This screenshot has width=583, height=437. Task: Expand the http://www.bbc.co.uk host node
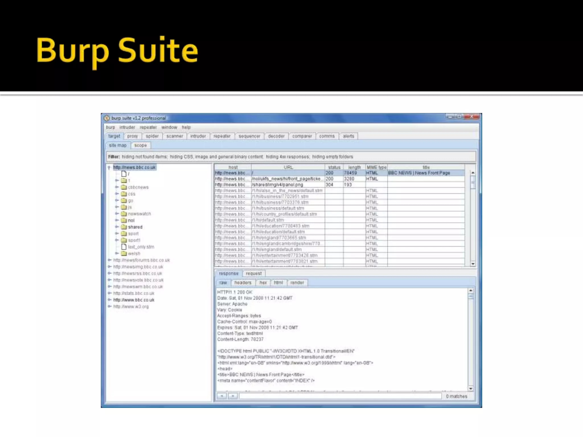tap(110, 300)
